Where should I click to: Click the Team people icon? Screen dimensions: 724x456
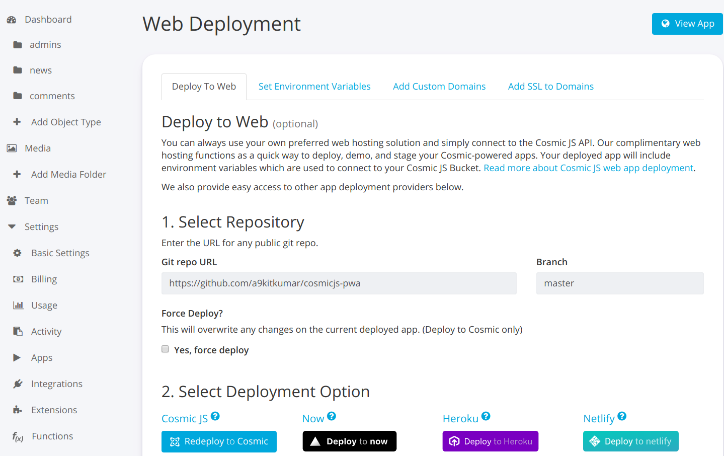click(12, 201)
